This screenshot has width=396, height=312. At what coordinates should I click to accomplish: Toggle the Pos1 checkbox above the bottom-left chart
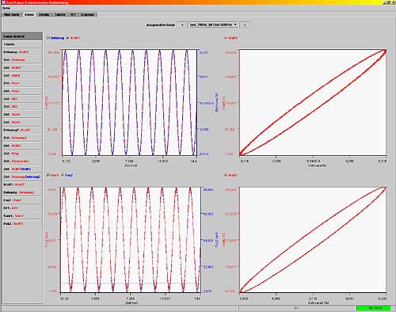click(48, 175)
